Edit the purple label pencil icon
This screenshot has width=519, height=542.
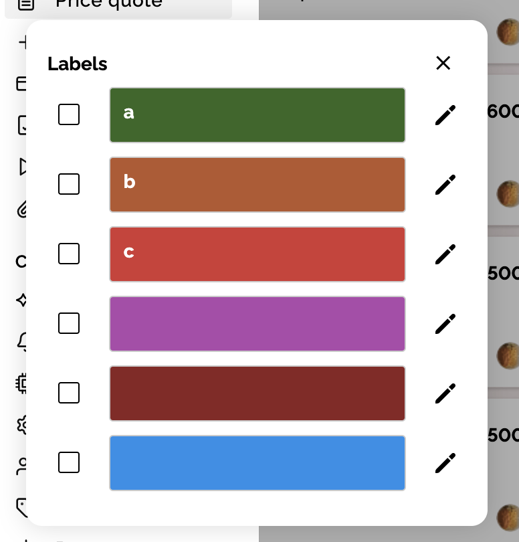coord(445,324)
